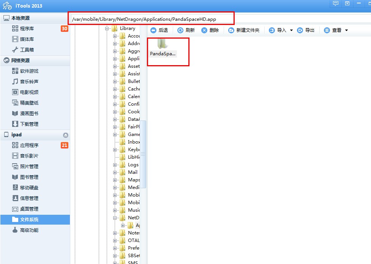Open 精美壁纸 wallpapers
The width and height of the screenshot is (371, 264).
click(x=35, y=103)
